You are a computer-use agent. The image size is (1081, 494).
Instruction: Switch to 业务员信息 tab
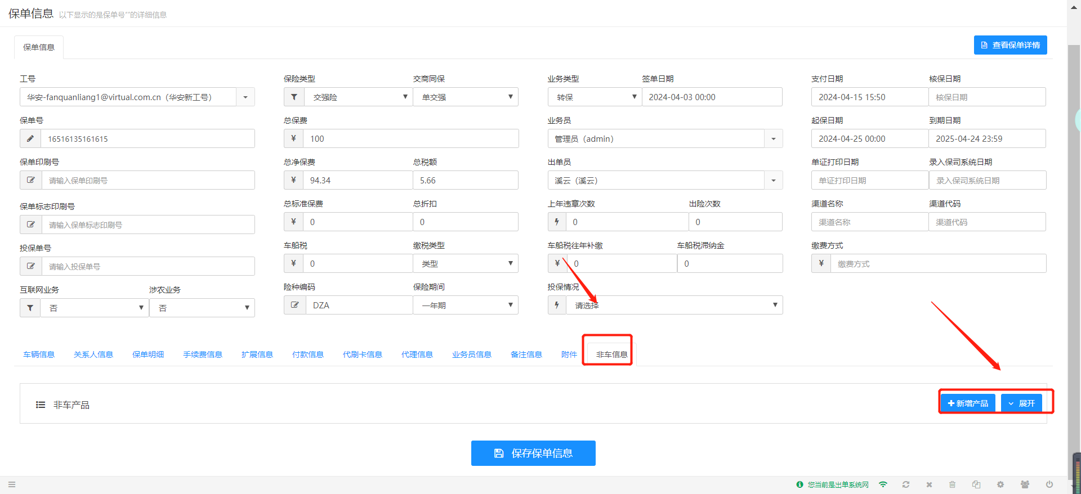click(x=472, y=354)
